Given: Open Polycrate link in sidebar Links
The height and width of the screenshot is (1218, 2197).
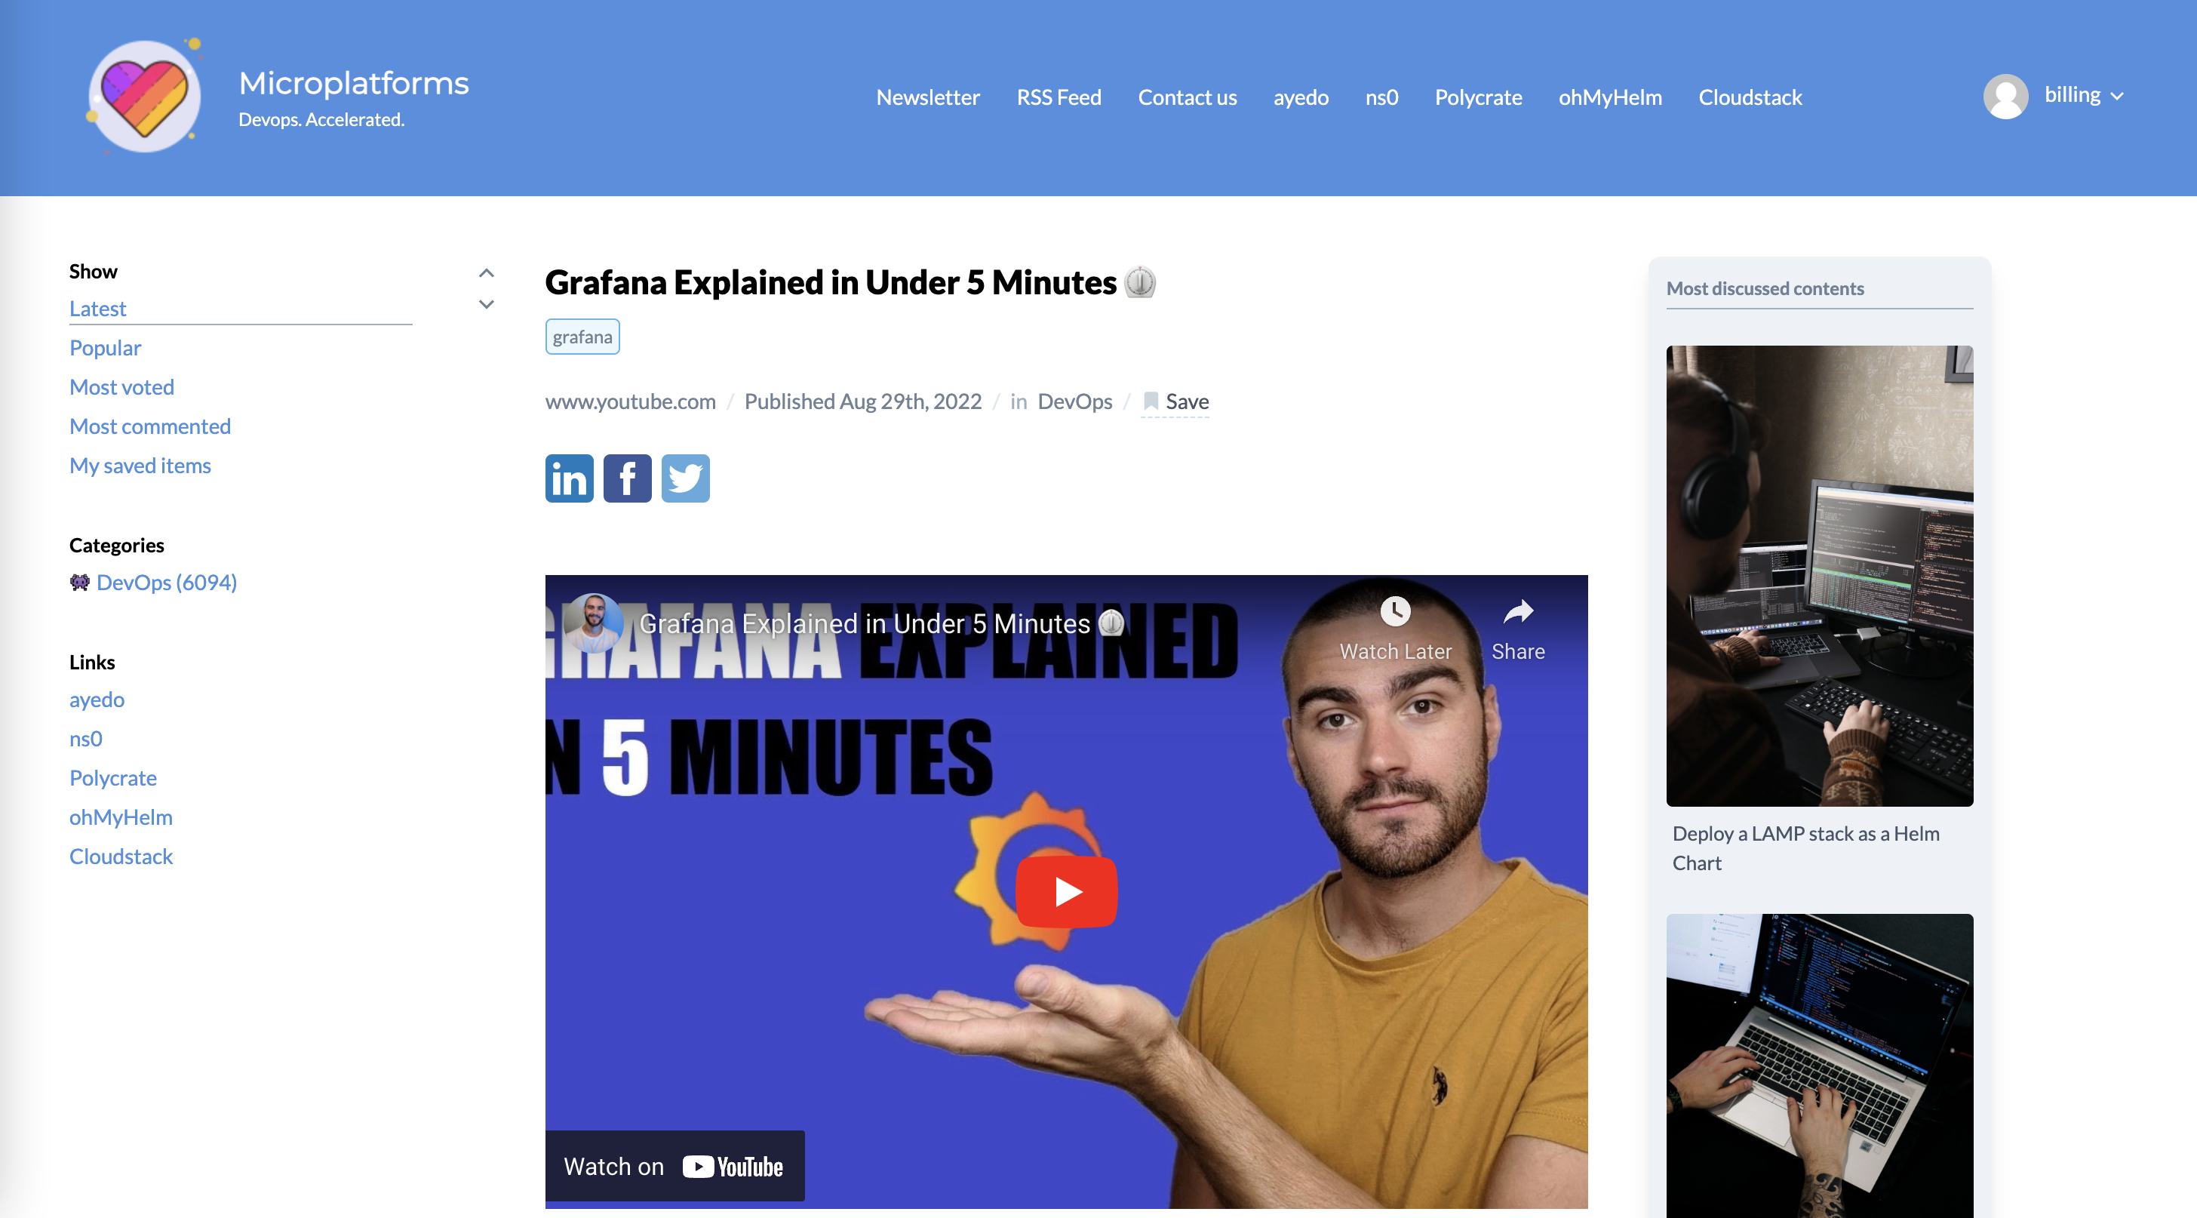Looking at the screenshot, I should [x=112, y=778].
